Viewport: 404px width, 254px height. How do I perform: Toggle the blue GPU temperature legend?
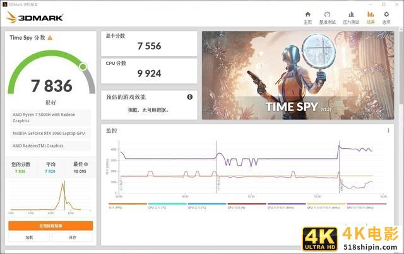(x=207, y=205)
